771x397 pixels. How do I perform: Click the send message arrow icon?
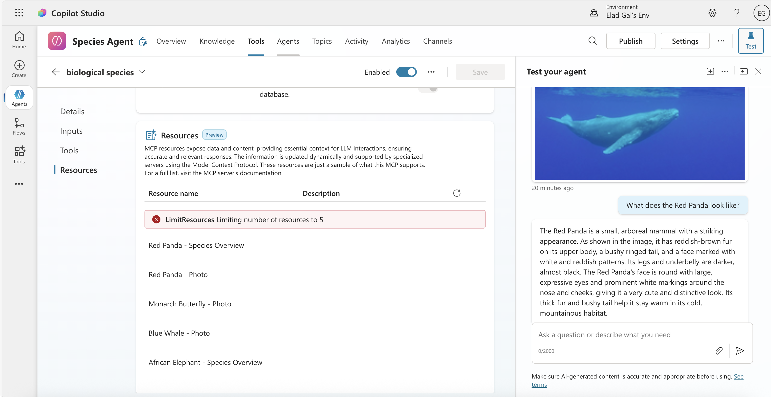coord(740,351)
